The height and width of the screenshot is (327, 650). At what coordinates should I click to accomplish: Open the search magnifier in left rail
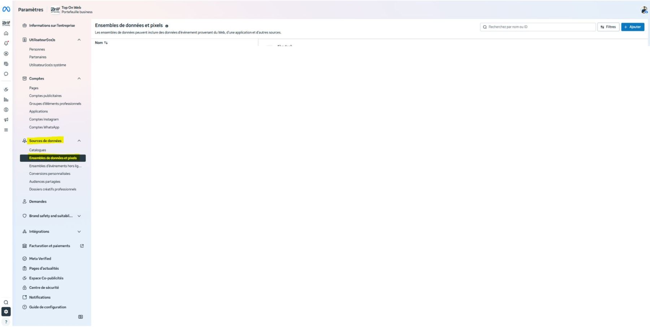tap(6, 302)
